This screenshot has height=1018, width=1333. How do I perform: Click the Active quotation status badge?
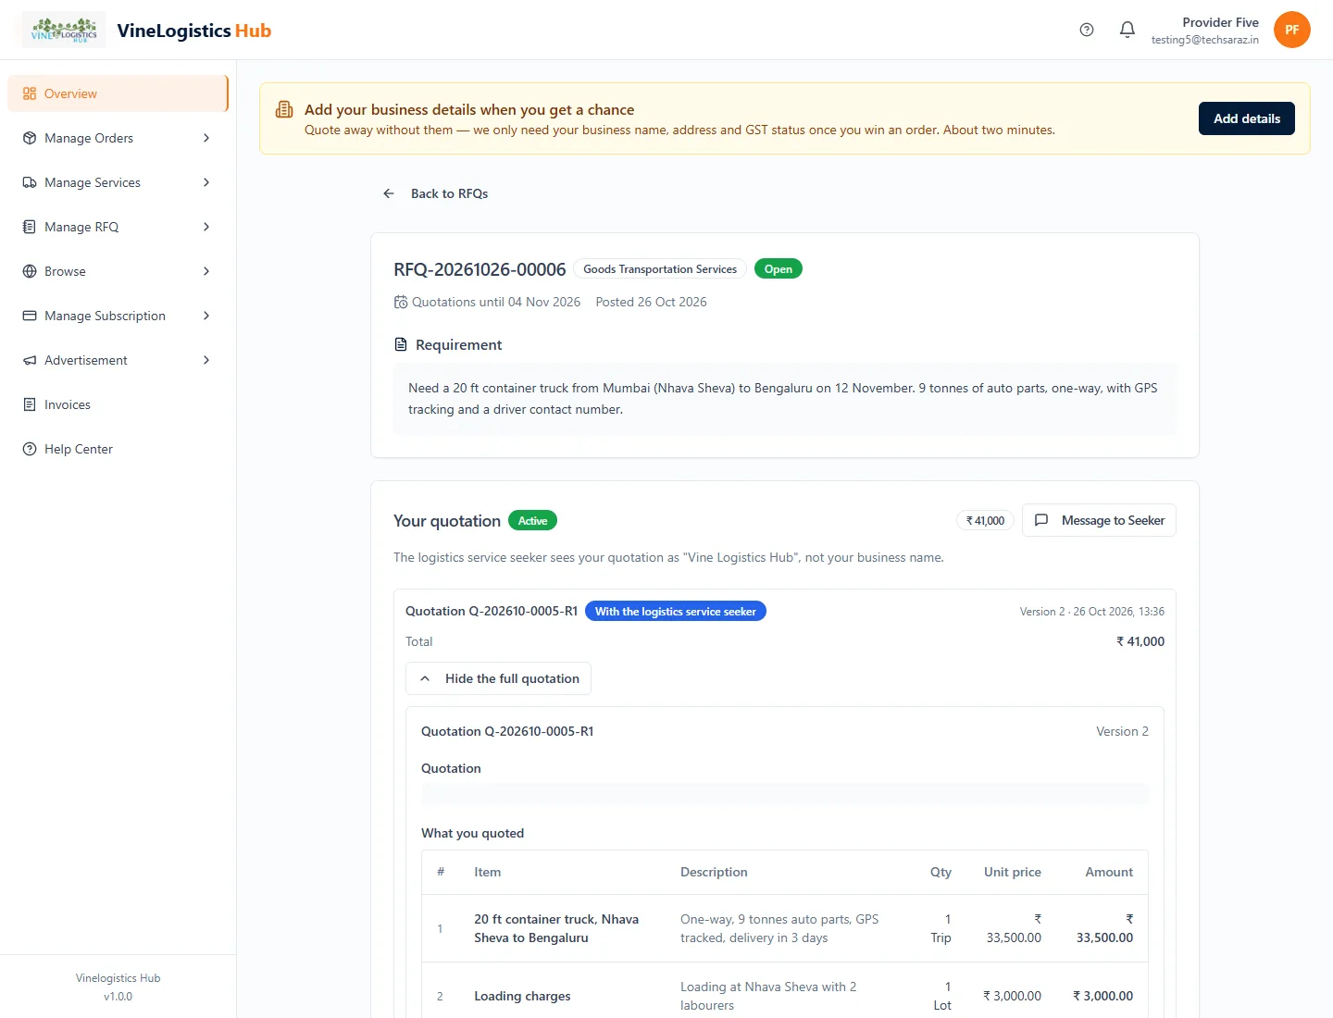coord(532,521)
